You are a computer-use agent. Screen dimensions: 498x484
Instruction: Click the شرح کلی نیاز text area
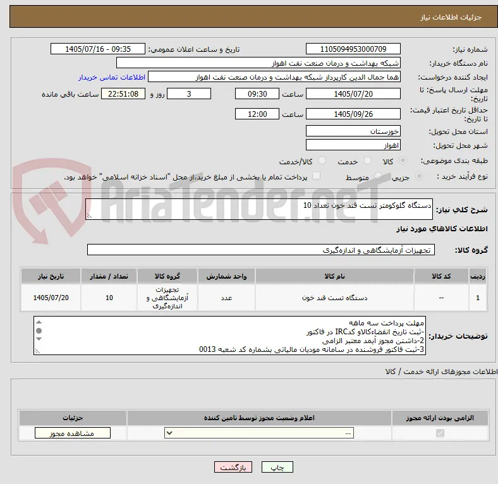point(259,209)
